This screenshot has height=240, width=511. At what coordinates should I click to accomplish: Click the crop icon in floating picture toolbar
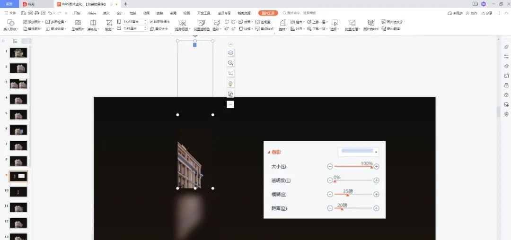point(230,74)
